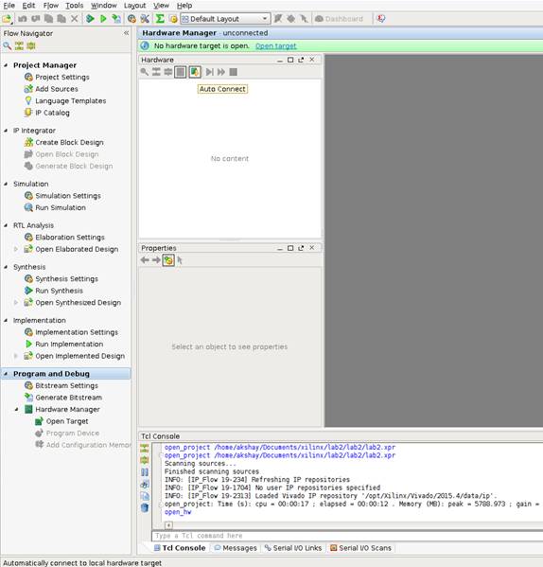Open the File menu
Image resolution: width=543 pixels, height=567 pixels.
click(9, 6)
